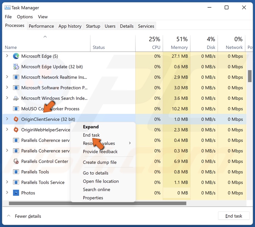Sort by the Memory column header
Image resolution: width=255 pixels, height=227 pixels.
tap(177, 44)
